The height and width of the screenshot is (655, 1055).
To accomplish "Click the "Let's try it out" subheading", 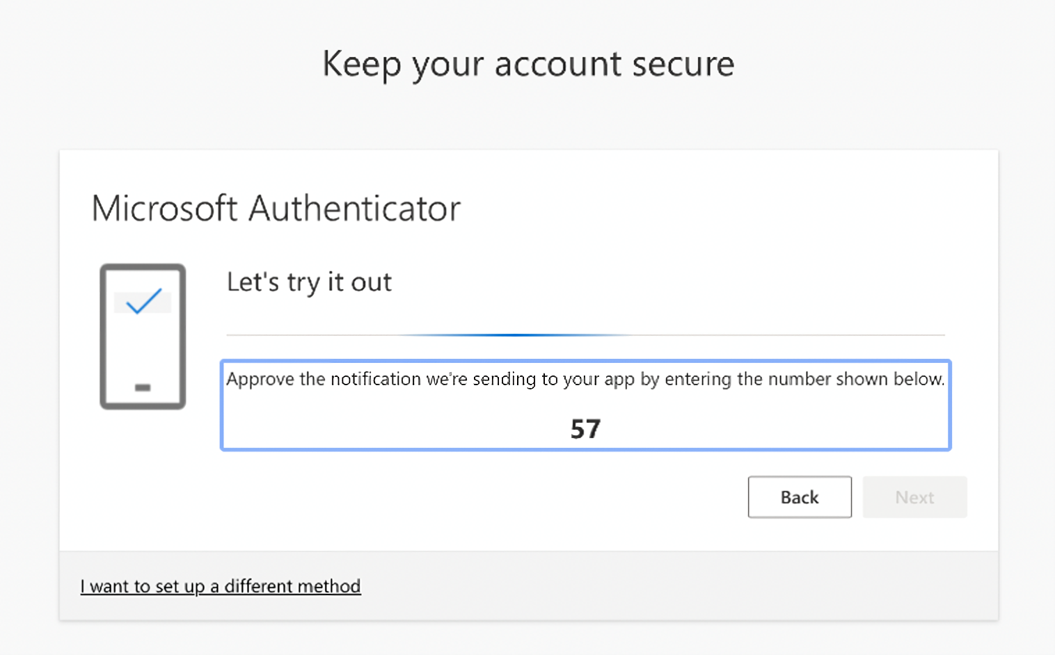I will (x=309, y=282).
